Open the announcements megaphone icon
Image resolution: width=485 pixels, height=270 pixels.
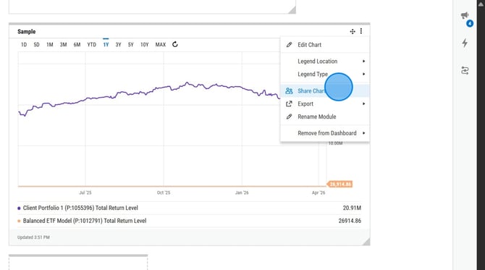click(465, 15)
